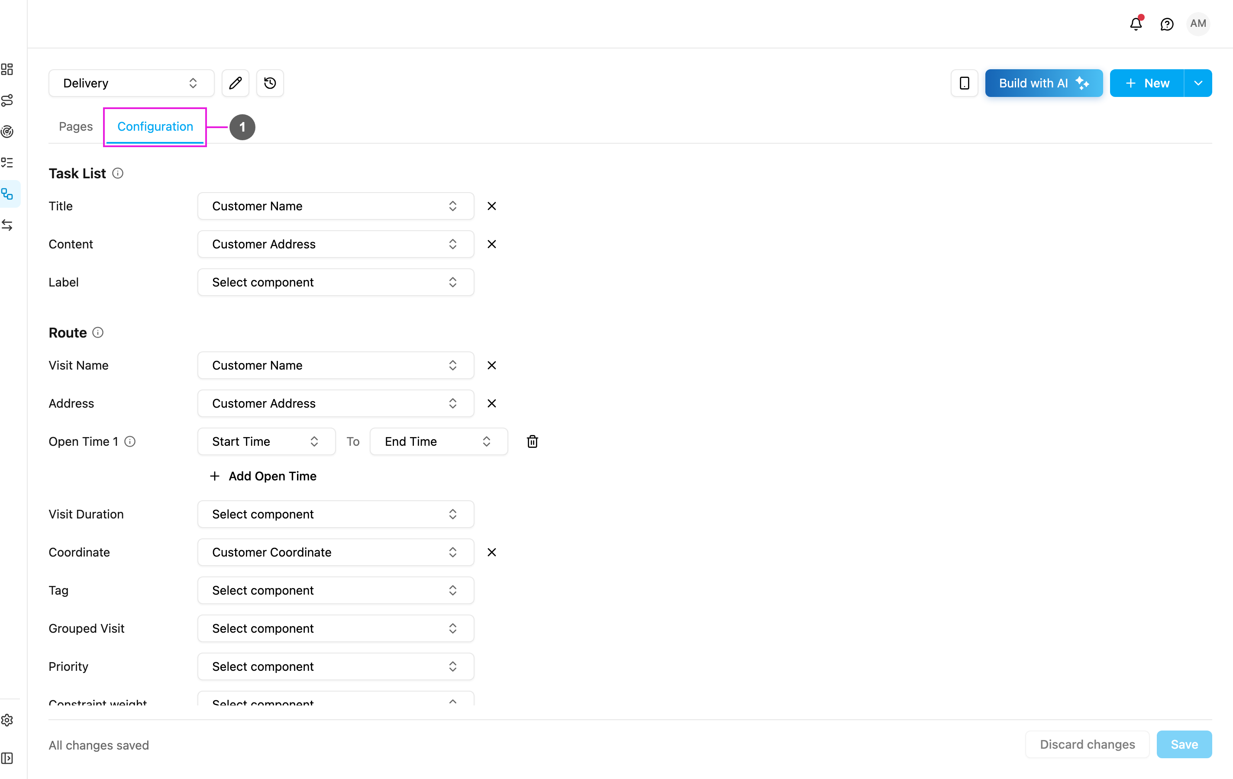Clear the Title Customer Name selection

[491, 206]
